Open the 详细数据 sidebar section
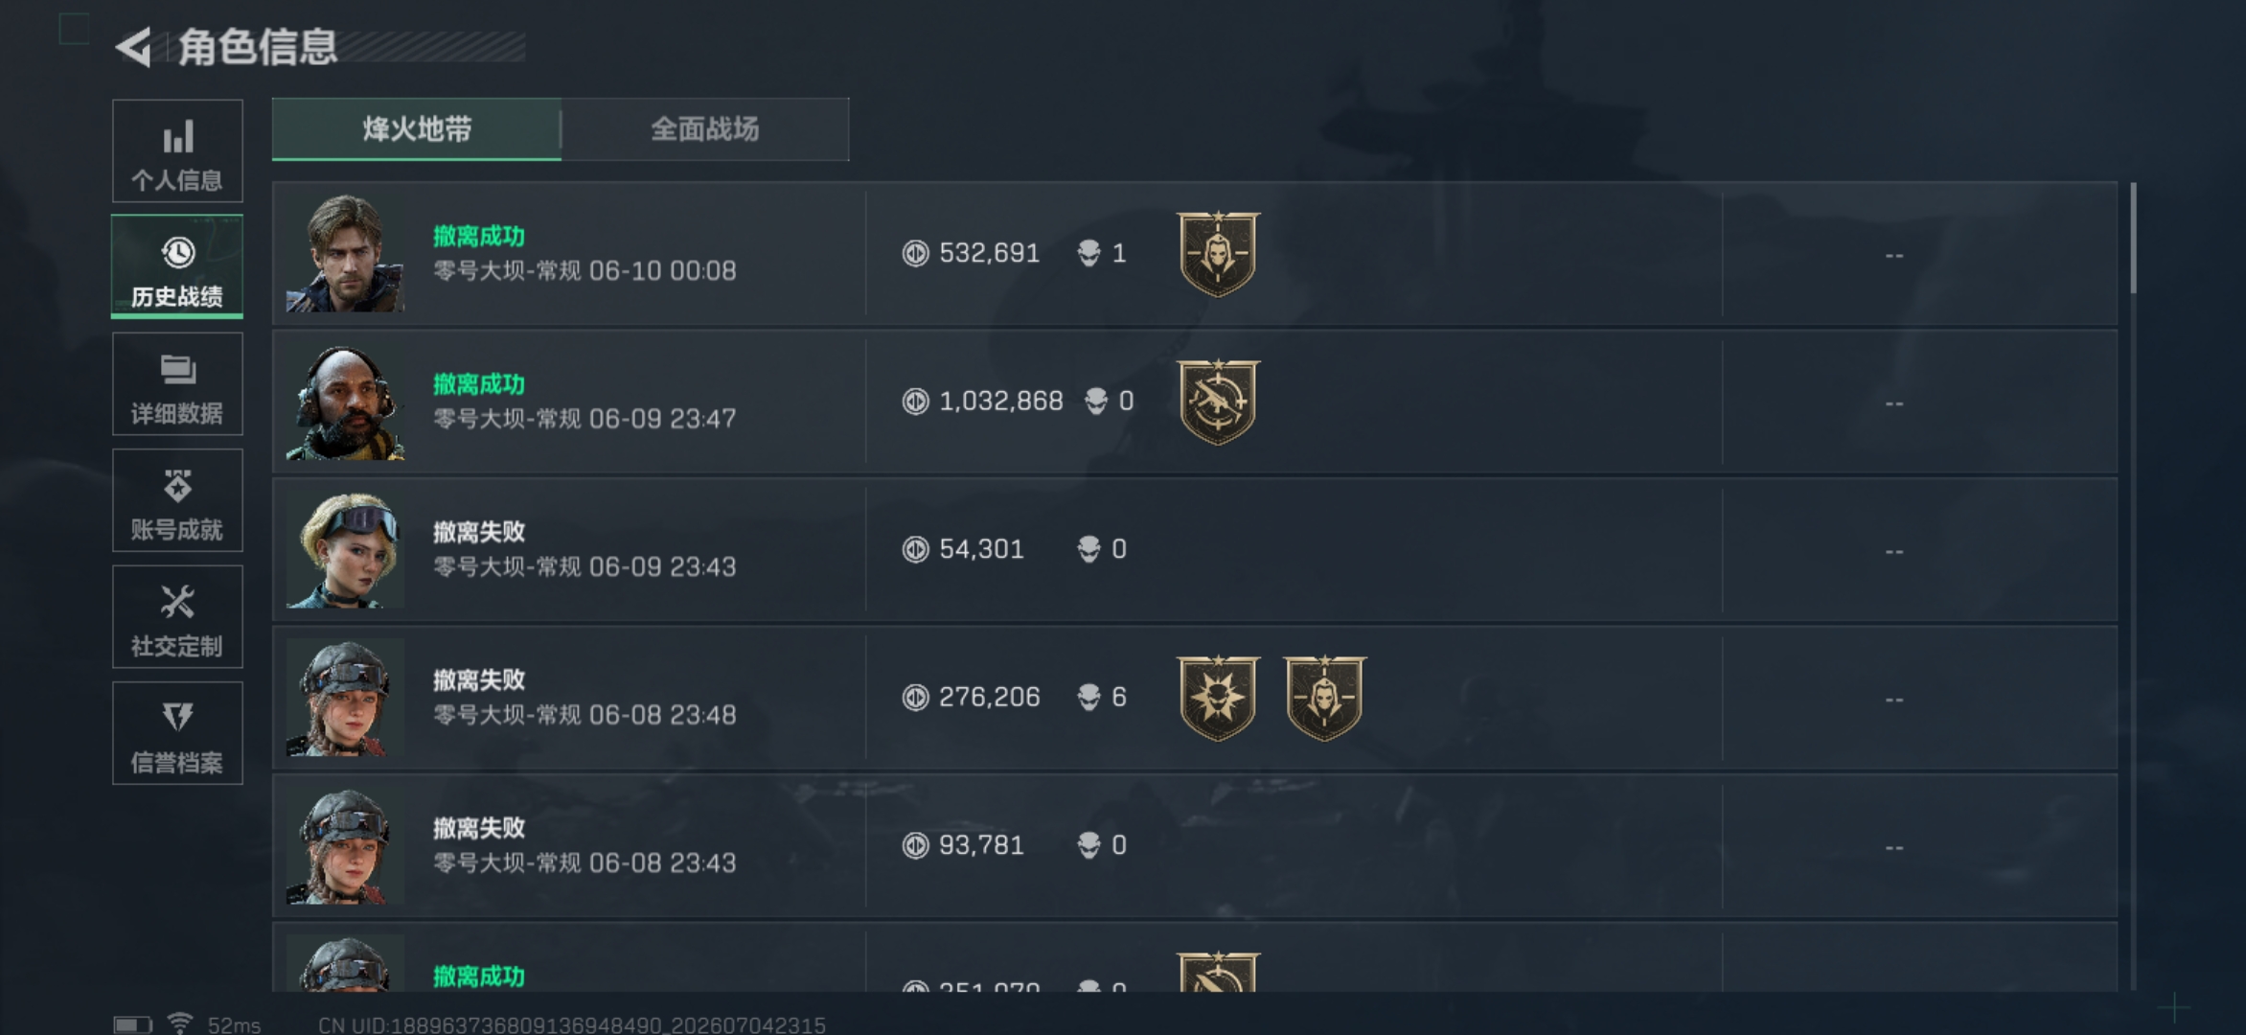2246x1035 pixels. tap(177, 384)
